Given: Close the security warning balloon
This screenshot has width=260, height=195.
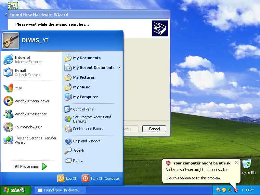Looking at the screenshot, I should click(236, 162).
